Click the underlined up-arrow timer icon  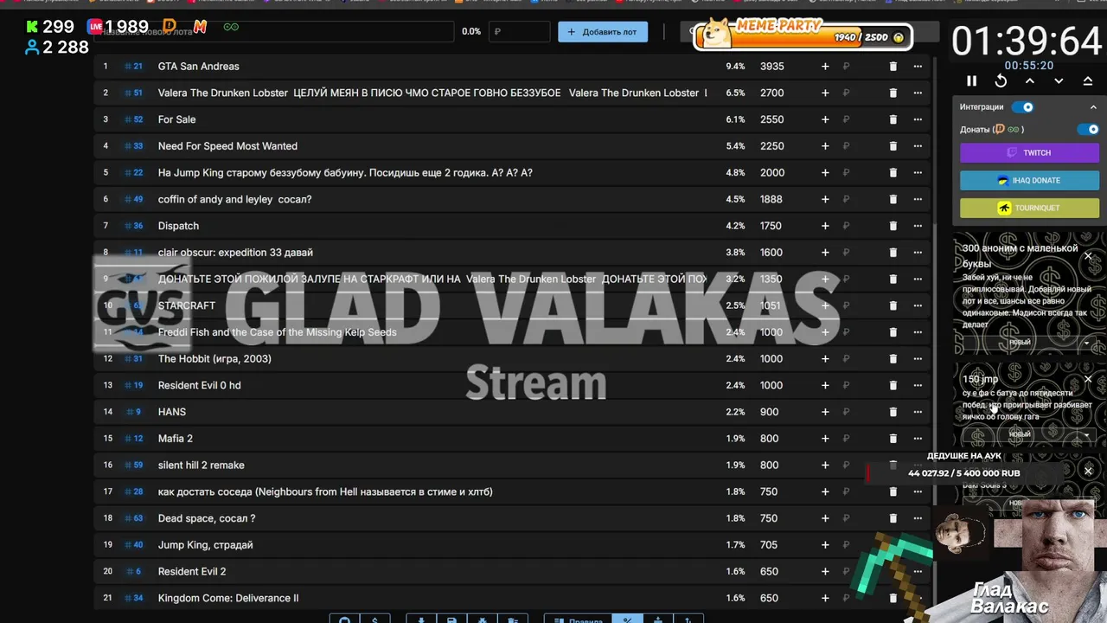click(x=1088, y=80)
